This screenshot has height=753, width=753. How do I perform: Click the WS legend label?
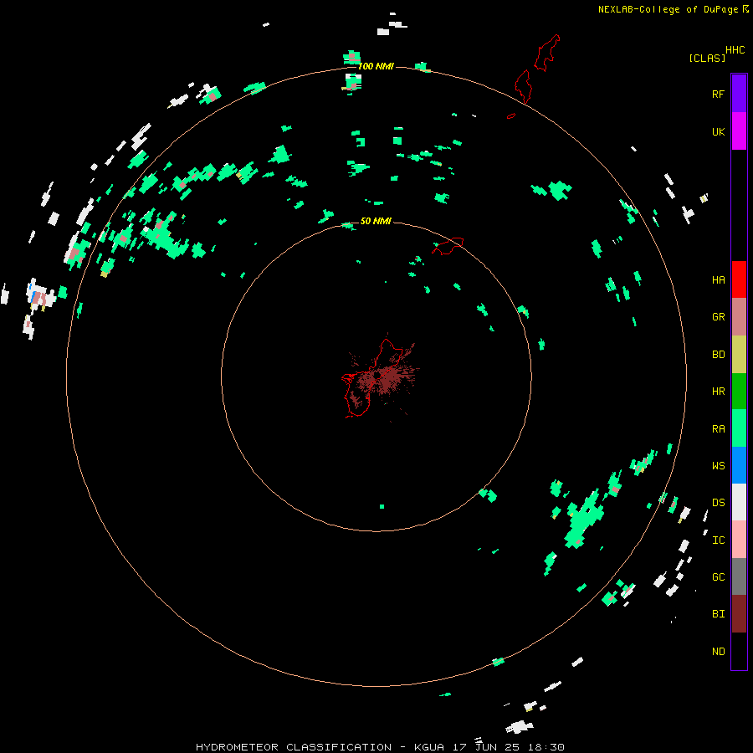pyautogui.click(x=718, y=466)
